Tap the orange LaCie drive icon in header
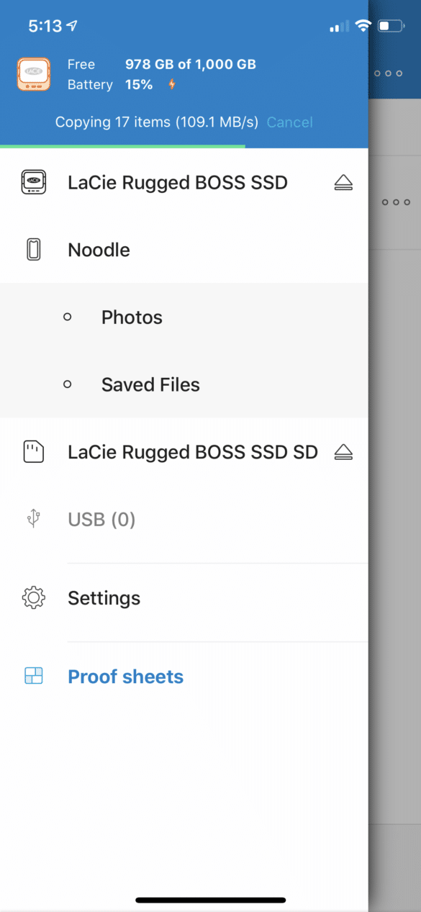Screen dimensions: 421x912 coord(34,74)
